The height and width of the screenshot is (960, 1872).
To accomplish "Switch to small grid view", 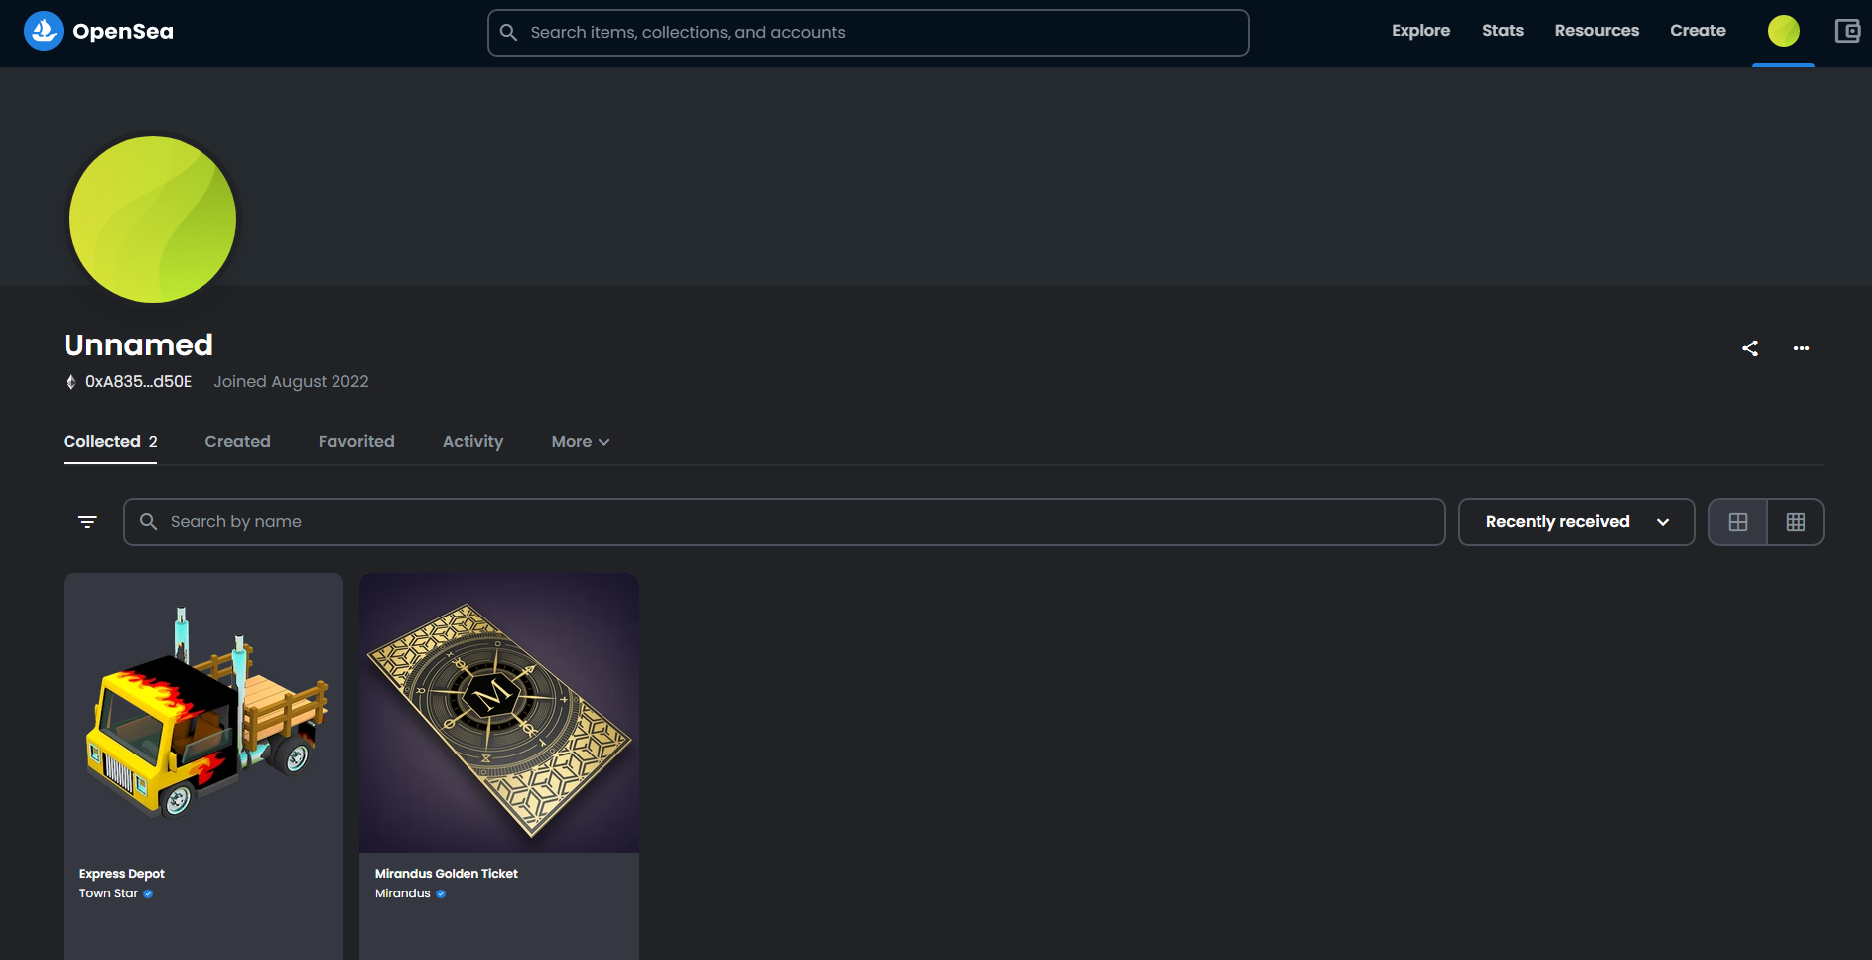I will 1796,522.
